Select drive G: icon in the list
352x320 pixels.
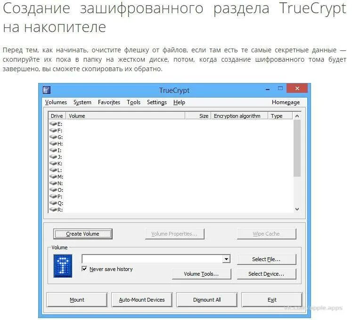[53, 137]
